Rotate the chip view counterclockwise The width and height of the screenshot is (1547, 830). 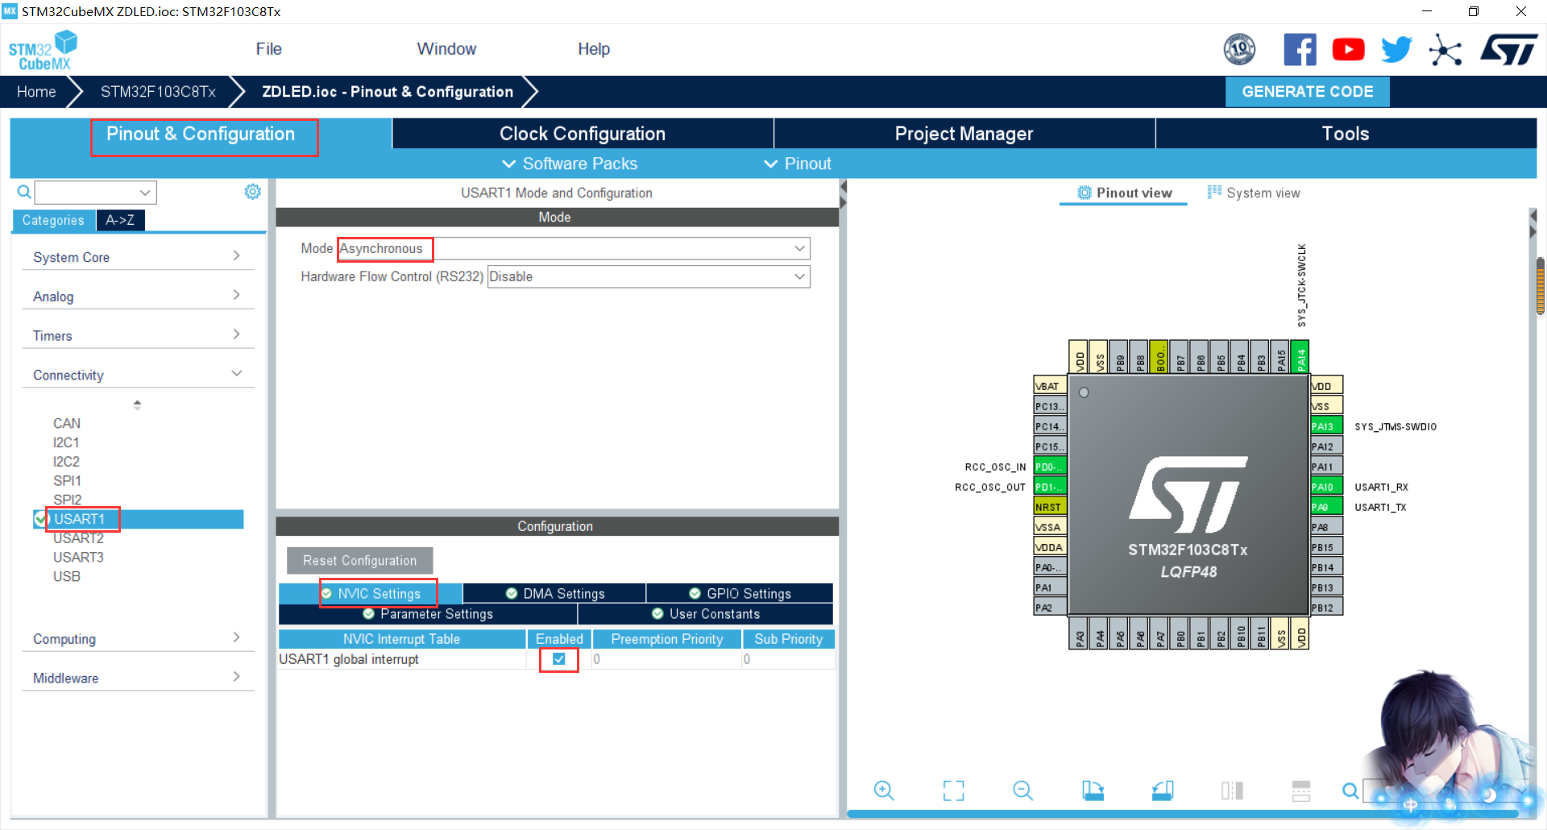1163,791
